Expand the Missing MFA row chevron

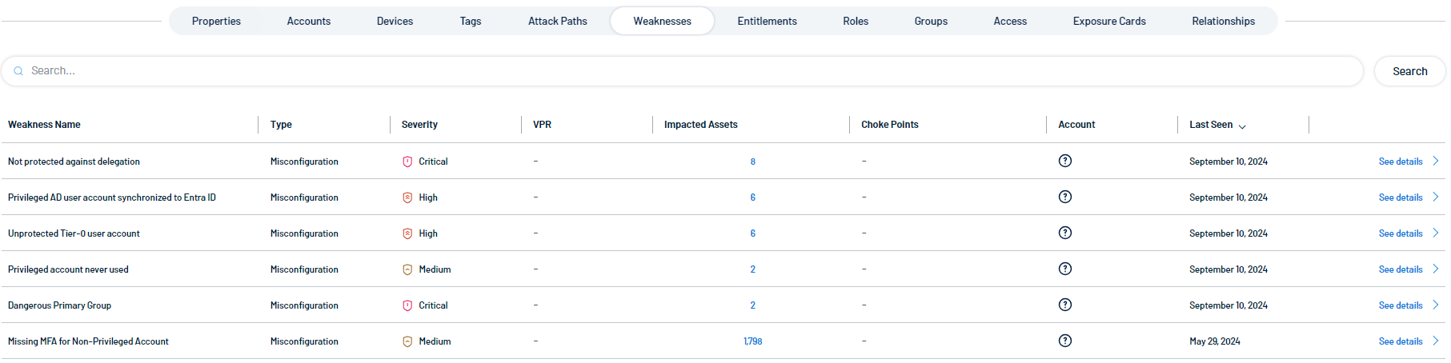[1436, 341]
